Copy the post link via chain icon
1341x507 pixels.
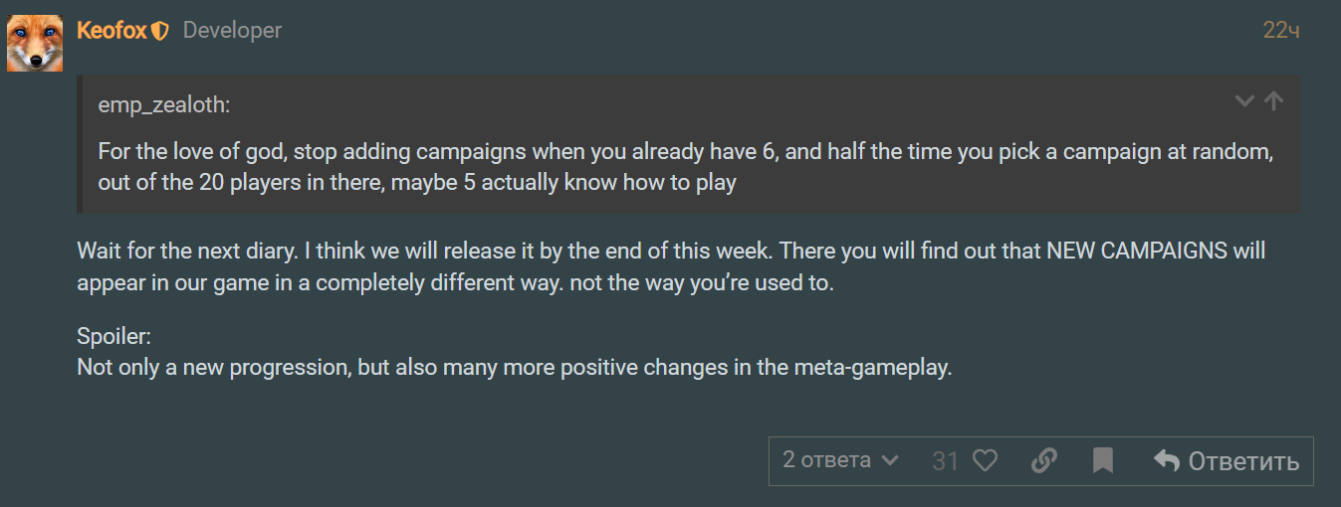1043,461
